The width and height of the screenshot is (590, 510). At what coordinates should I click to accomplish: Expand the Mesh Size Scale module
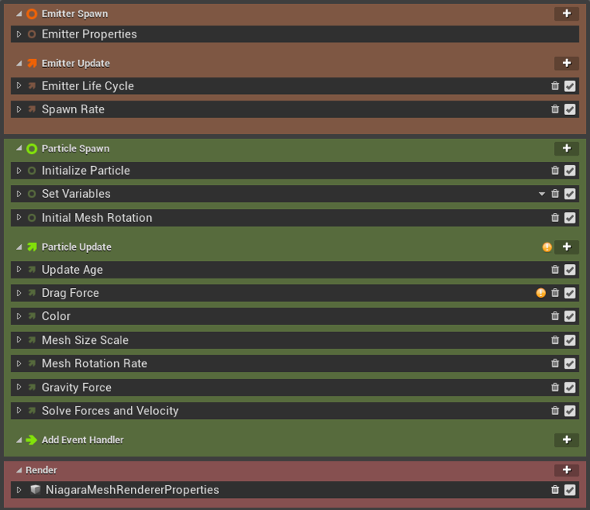tap(19, 340)
